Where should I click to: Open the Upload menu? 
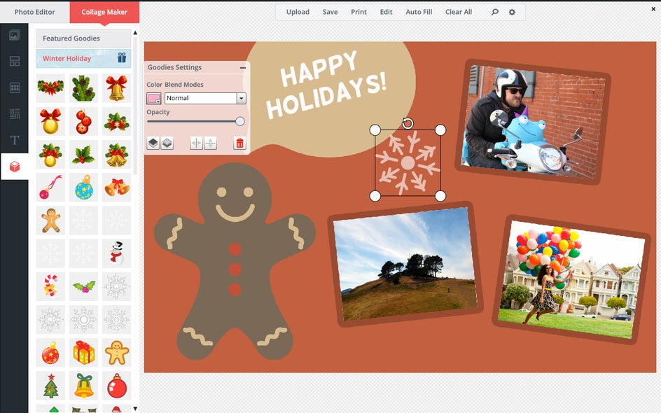[298, 12]
